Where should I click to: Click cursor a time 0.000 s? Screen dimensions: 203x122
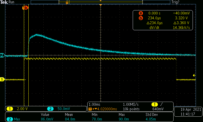[154, 13]
